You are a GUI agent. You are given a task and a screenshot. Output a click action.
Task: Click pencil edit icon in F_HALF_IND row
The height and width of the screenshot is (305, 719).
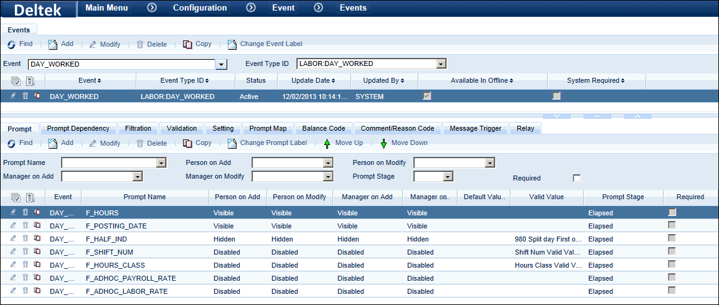pyautogui.click(x=13, y=239)
